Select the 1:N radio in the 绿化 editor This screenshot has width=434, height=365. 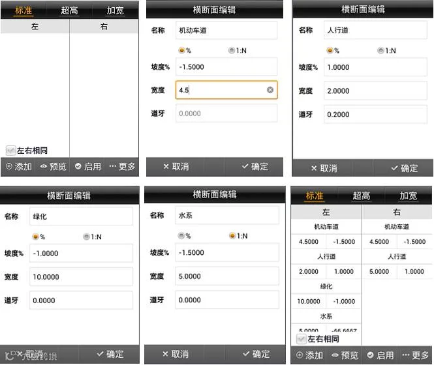86,237
